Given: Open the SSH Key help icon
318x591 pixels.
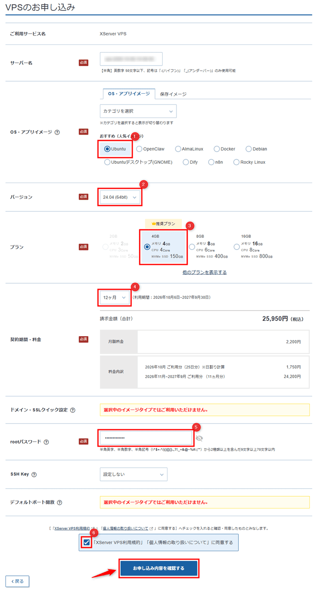Looking at the screenshot, I should tap(34, 474).
